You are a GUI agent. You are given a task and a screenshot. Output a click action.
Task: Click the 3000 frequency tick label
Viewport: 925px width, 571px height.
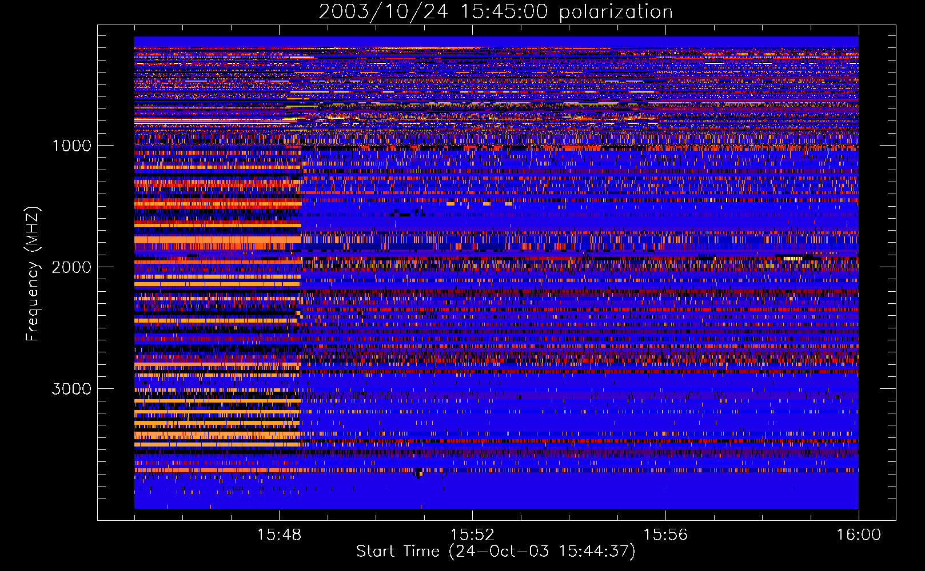[71, 389]
